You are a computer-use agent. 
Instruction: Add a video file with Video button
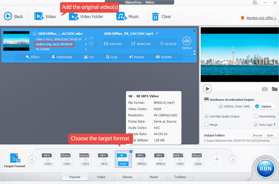tap(45, 17)
